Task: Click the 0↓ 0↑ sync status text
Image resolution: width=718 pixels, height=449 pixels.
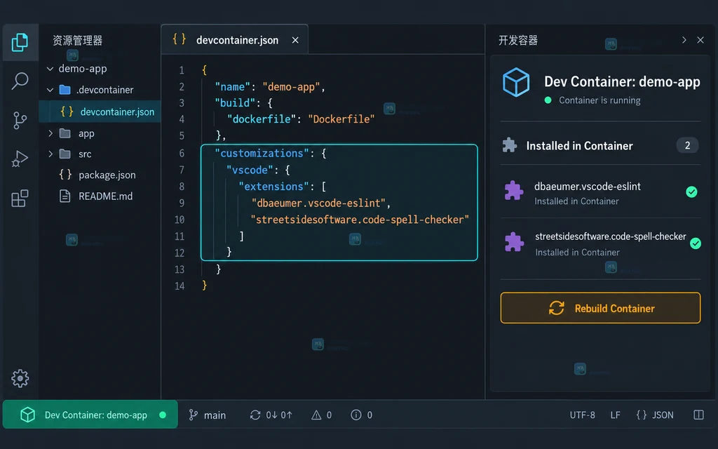Action: click(x=279, y=415)
